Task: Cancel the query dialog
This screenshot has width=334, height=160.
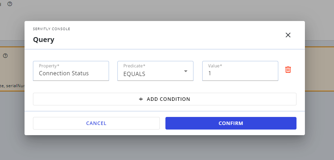Action: coord(96,123)
